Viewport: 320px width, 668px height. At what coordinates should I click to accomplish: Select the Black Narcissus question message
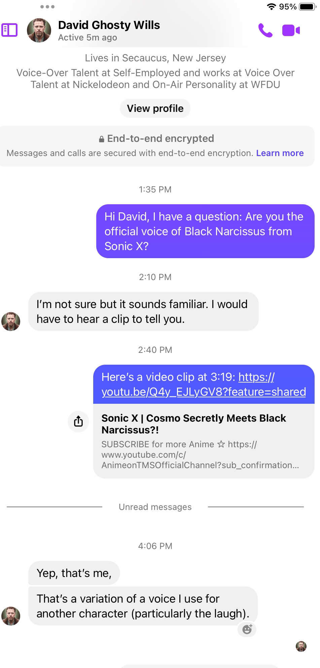pos(205,231)
